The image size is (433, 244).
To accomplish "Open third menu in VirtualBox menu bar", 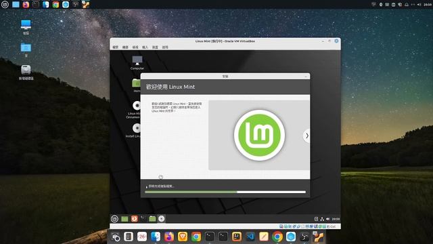I will tap(135, 47).
